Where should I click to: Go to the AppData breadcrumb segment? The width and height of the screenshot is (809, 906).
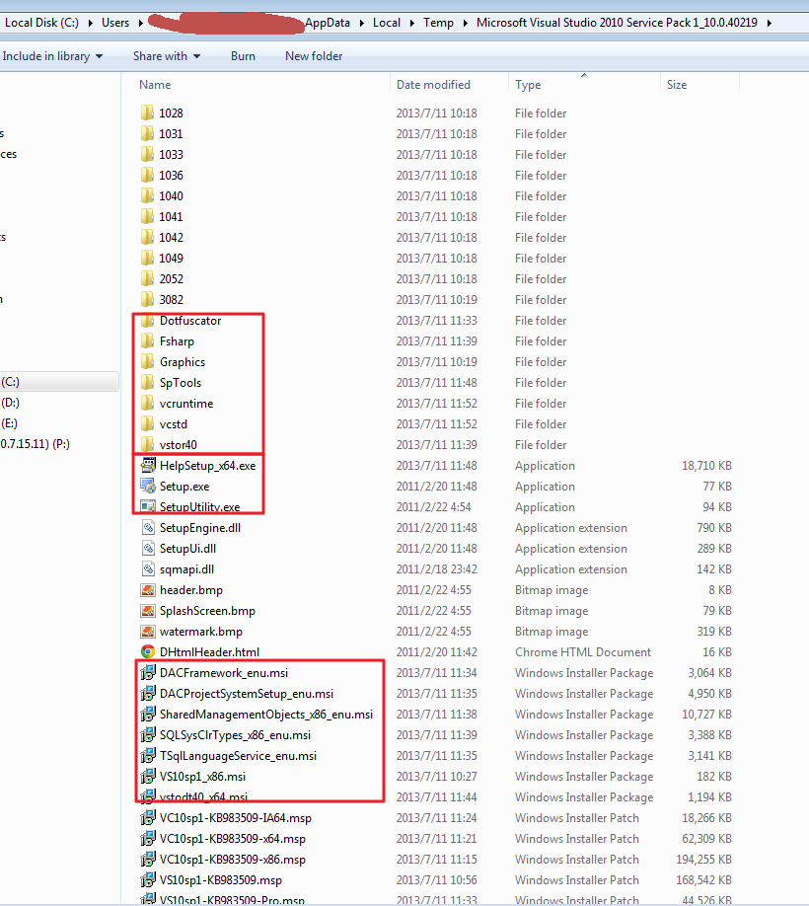[x=328, y=23]
